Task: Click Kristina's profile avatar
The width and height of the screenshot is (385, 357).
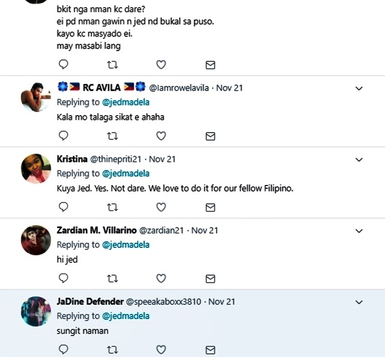Action: pyautogui.click(x=36, y=169)
